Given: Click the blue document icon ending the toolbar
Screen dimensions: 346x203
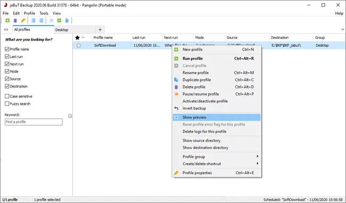Looking at the screenshot, I should (x=67, y=21).
